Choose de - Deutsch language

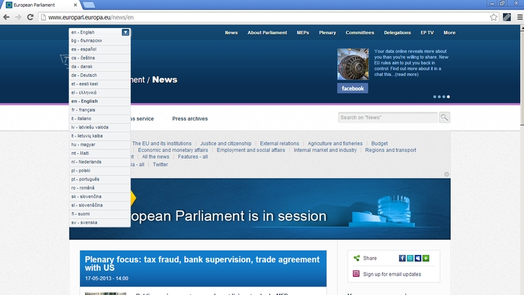pos(100,75)
